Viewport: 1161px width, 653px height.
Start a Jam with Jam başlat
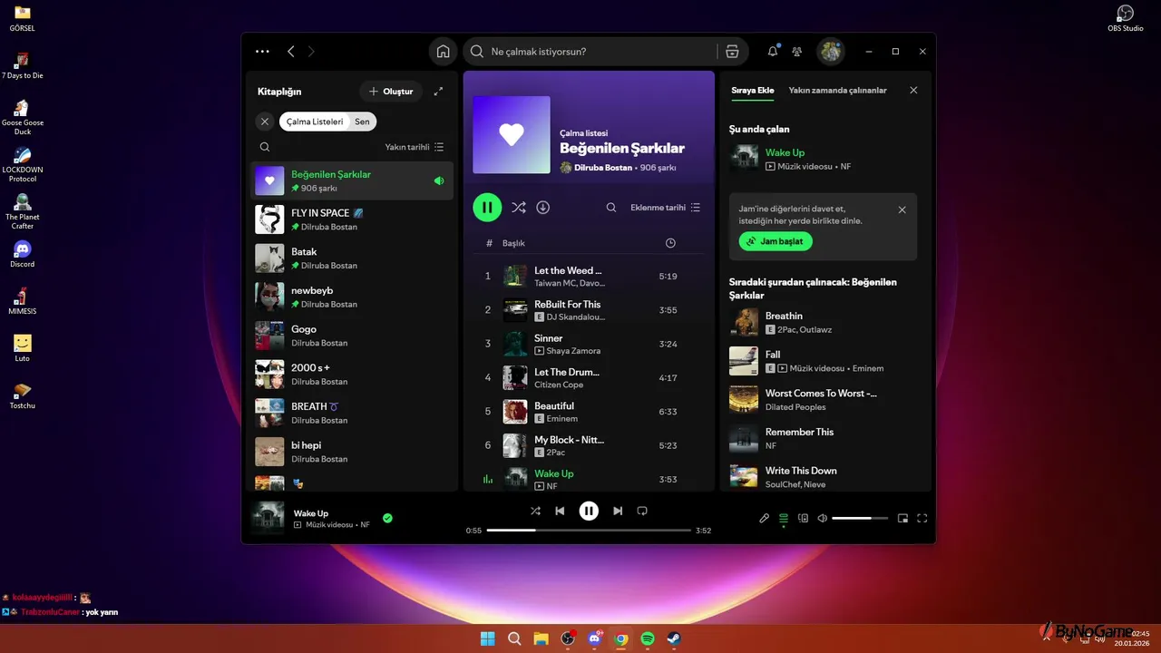pos(776,242)
